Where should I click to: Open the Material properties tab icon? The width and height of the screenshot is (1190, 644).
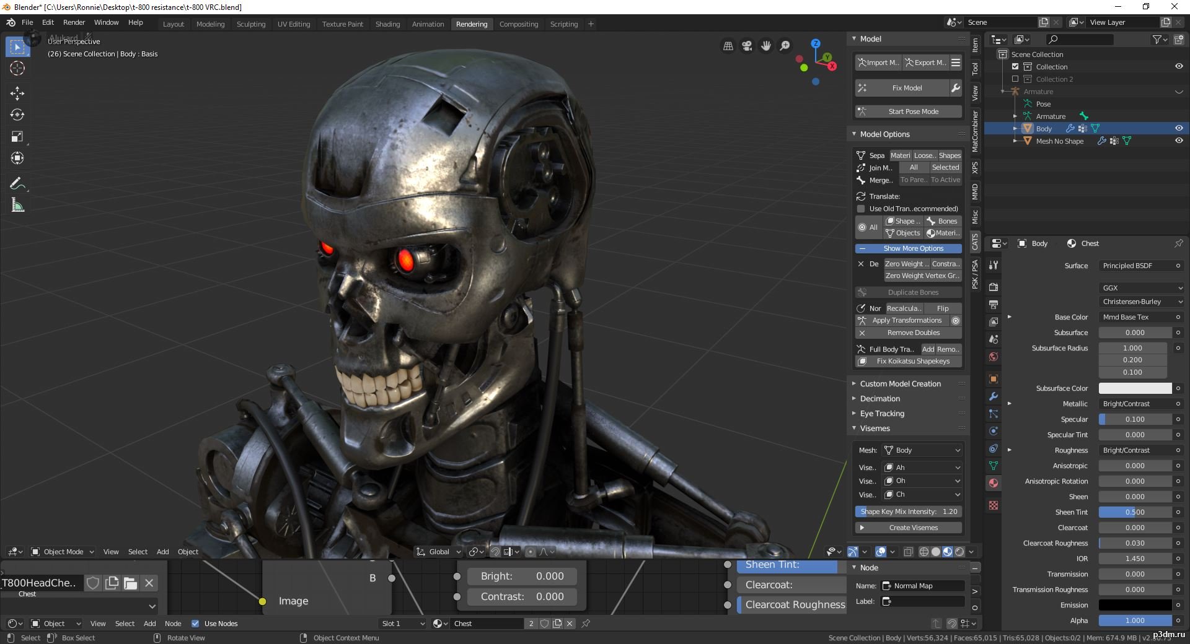994,483
